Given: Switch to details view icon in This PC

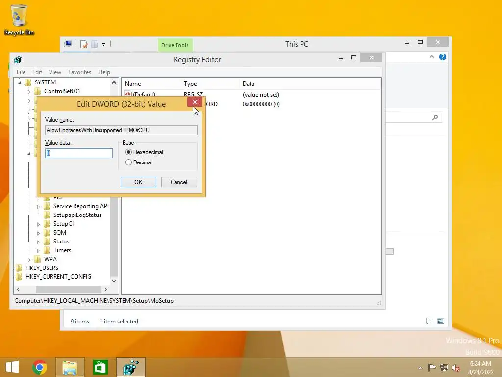Looking at the screenshot, I should 429,321.
